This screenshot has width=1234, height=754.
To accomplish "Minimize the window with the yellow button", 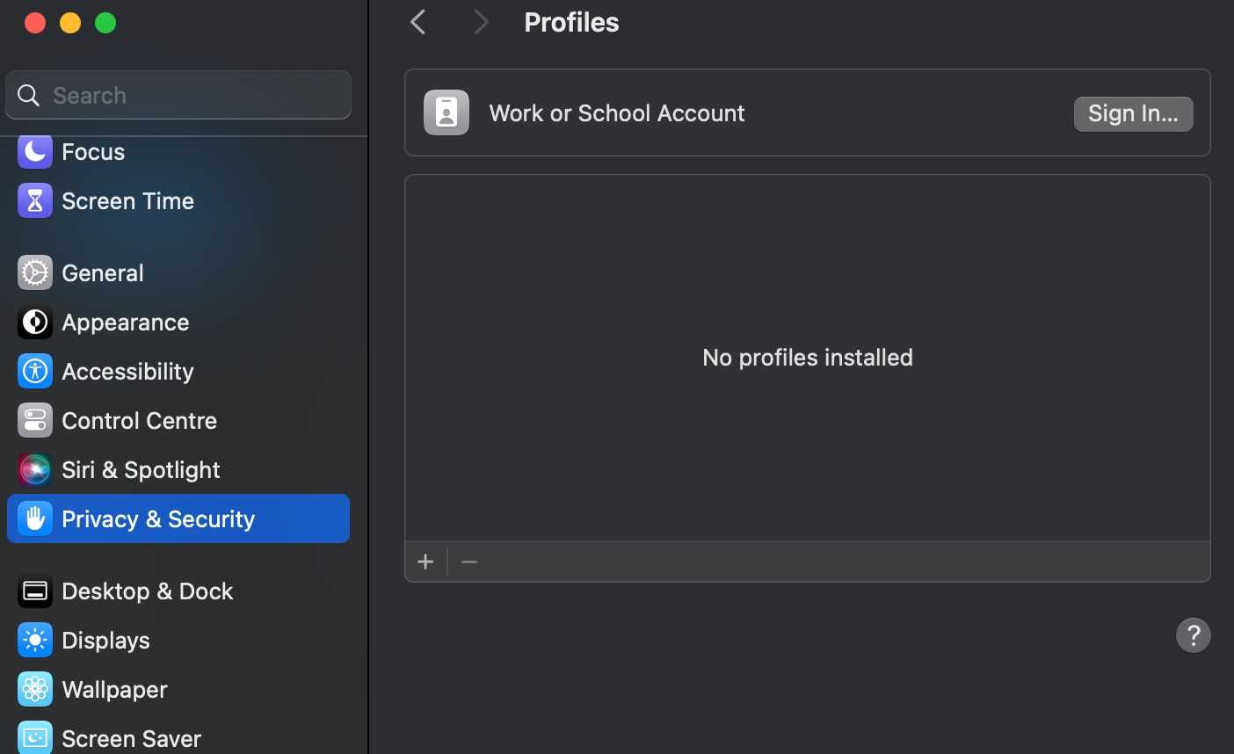I will pyautogui.click(x=70, y=23).
